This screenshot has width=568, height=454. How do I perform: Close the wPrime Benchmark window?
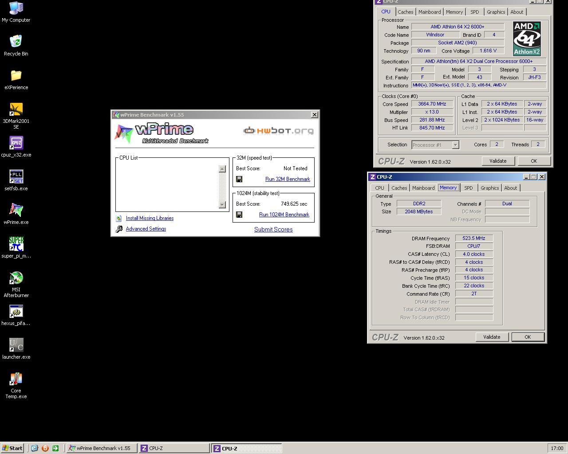pyautogui.click(x=315, y=115)
